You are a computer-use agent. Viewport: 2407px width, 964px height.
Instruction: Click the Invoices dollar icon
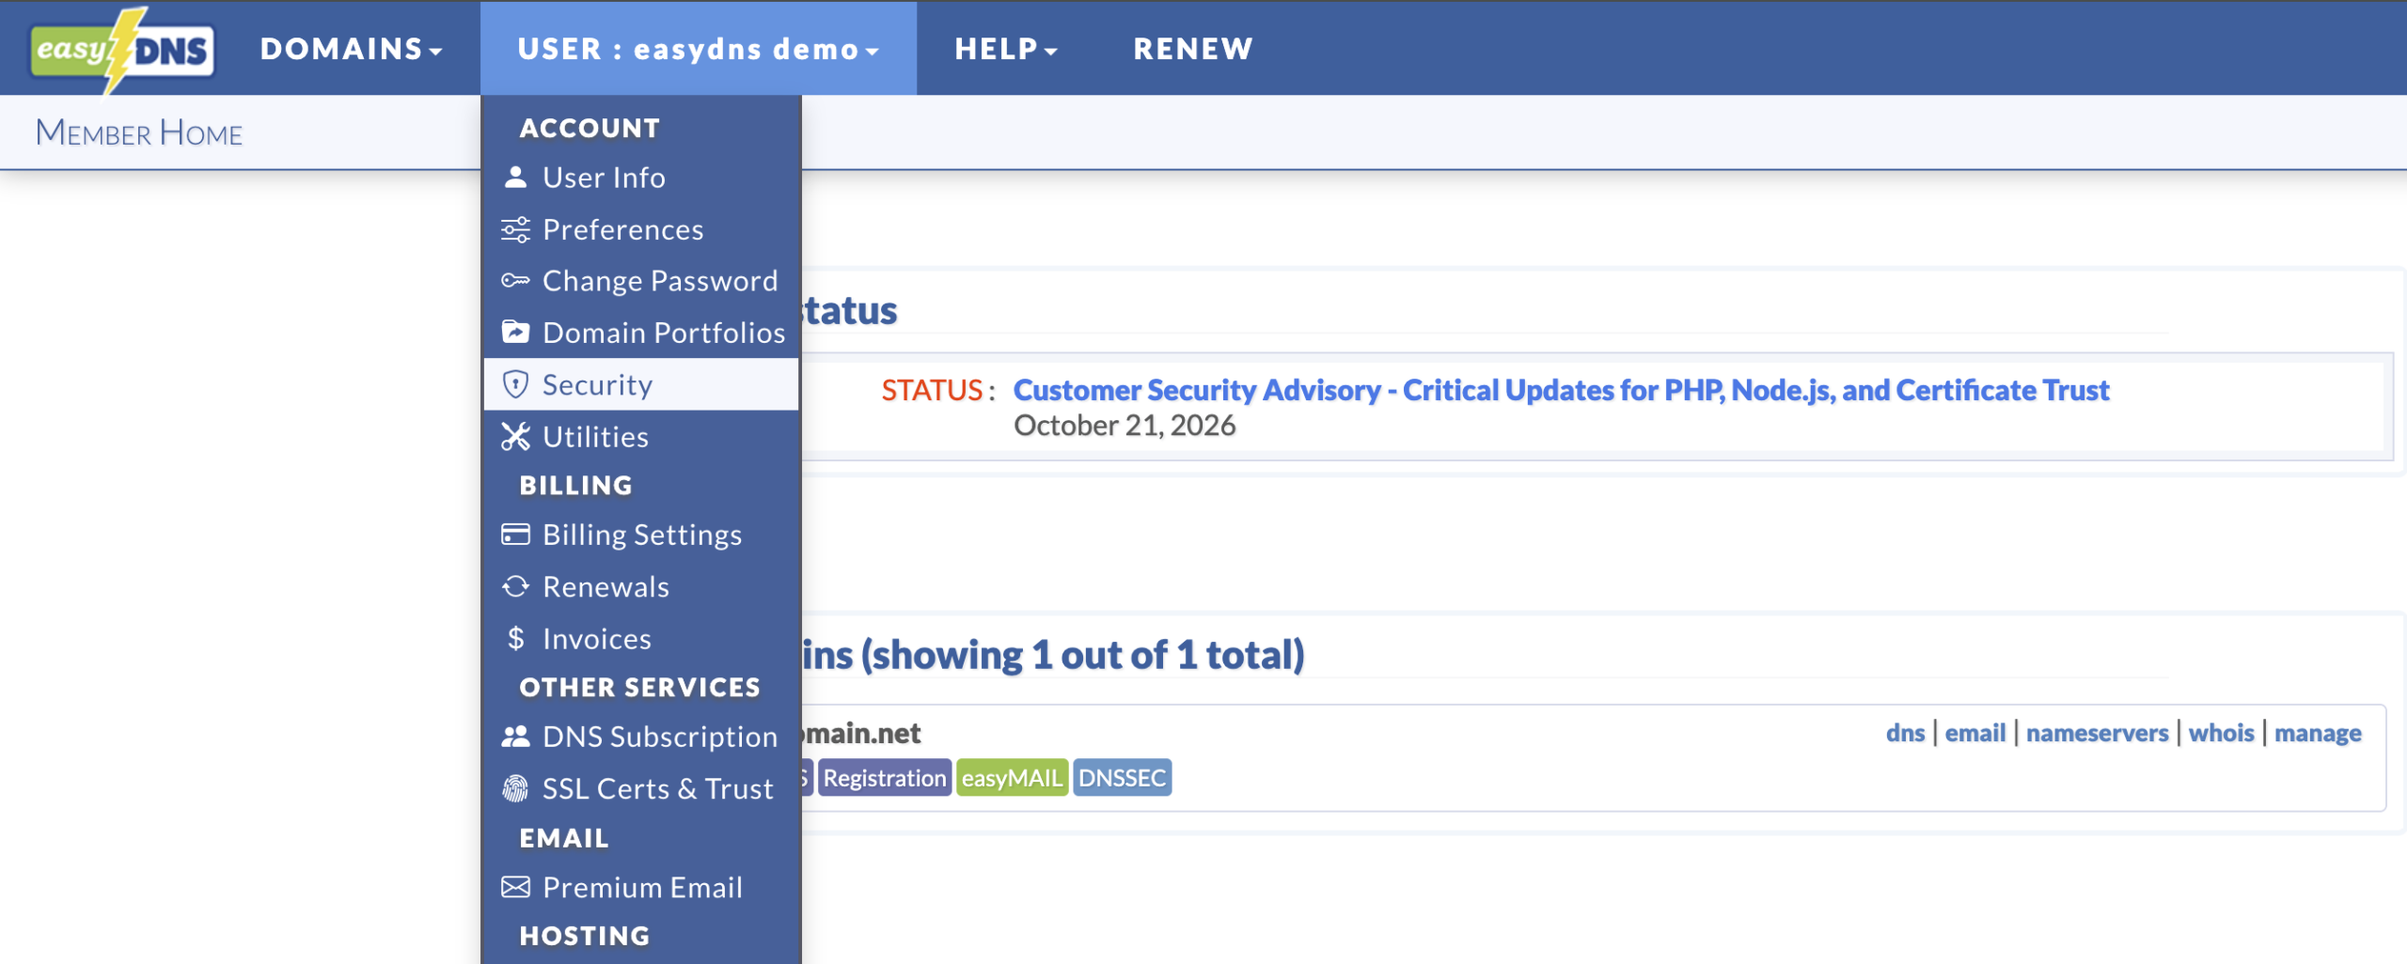(x=515, y=639)
